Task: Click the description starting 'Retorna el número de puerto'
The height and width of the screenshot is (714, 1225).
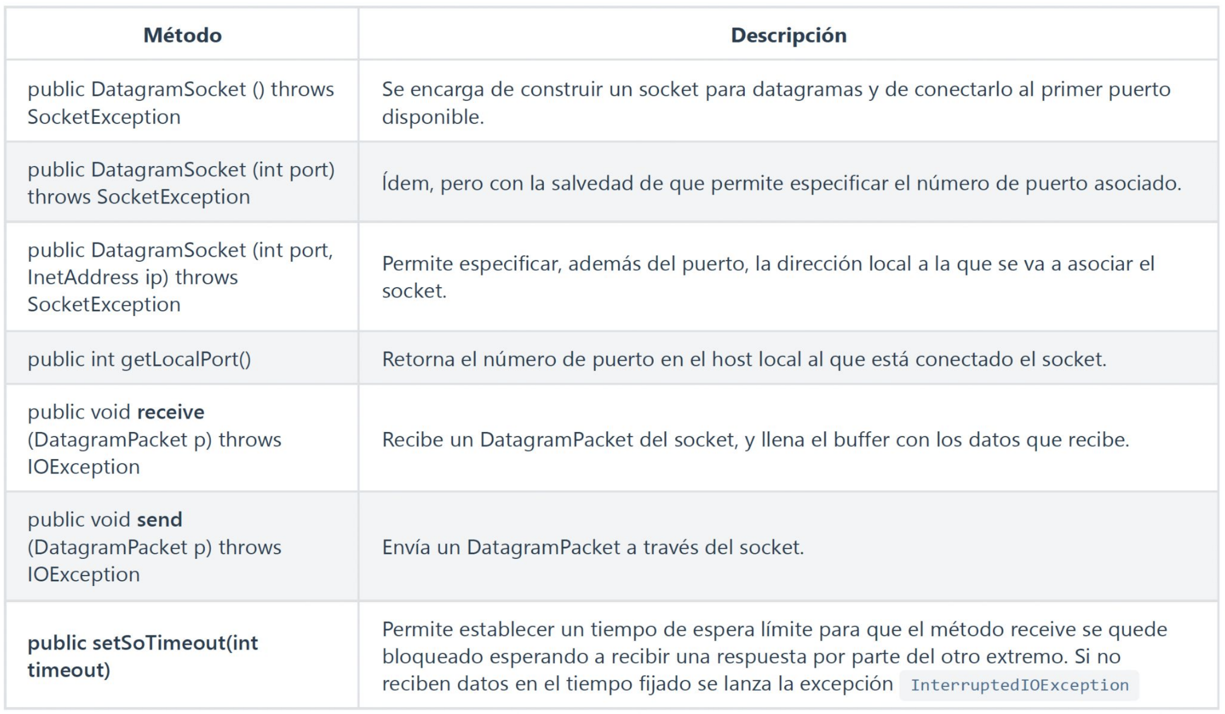Action: 789,359
